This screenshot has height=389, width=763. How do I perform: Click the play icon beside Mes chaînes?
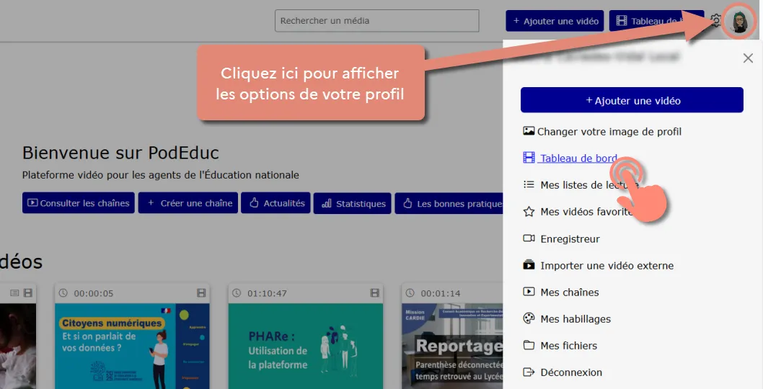pyautogui.click(x=529, y=292)
